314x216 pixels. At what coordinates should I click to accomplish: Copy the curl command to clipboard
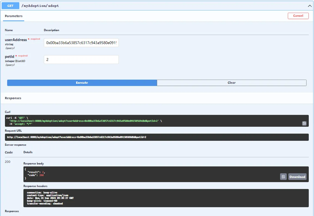pyautogui.click(x=304, y=123)
